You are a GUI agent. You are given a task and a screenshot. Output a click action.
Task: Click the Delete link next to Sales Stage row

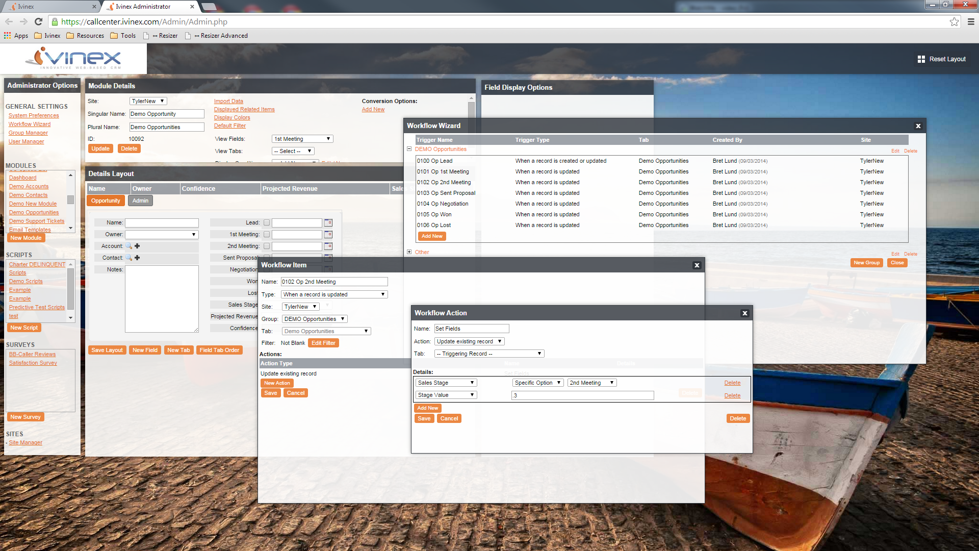click(732, 382)
